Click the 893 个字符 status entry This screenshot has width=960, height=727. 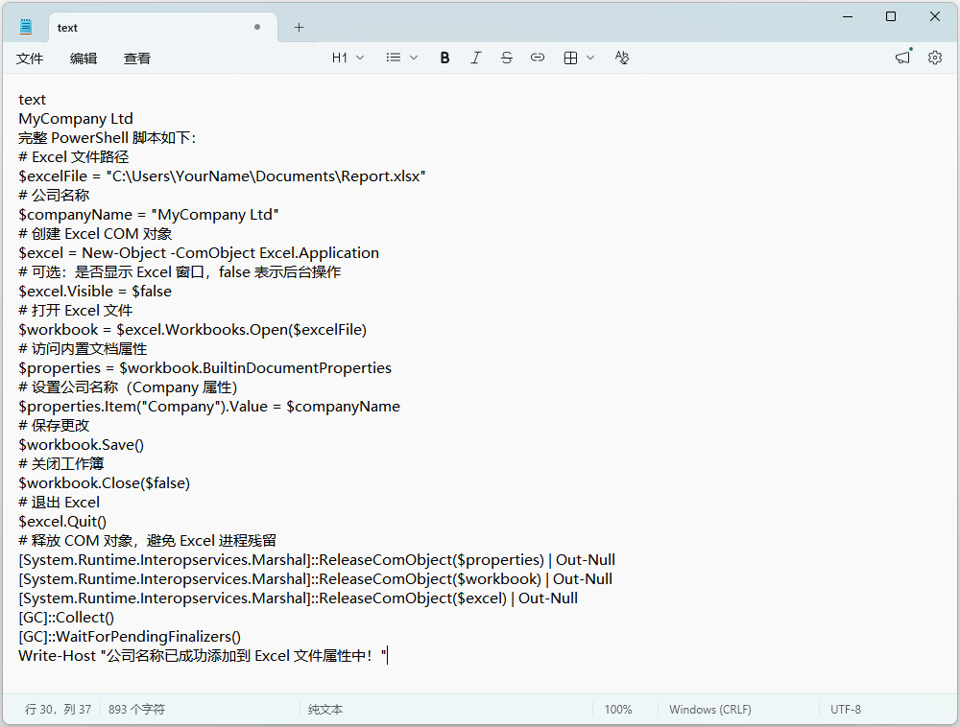136,710
